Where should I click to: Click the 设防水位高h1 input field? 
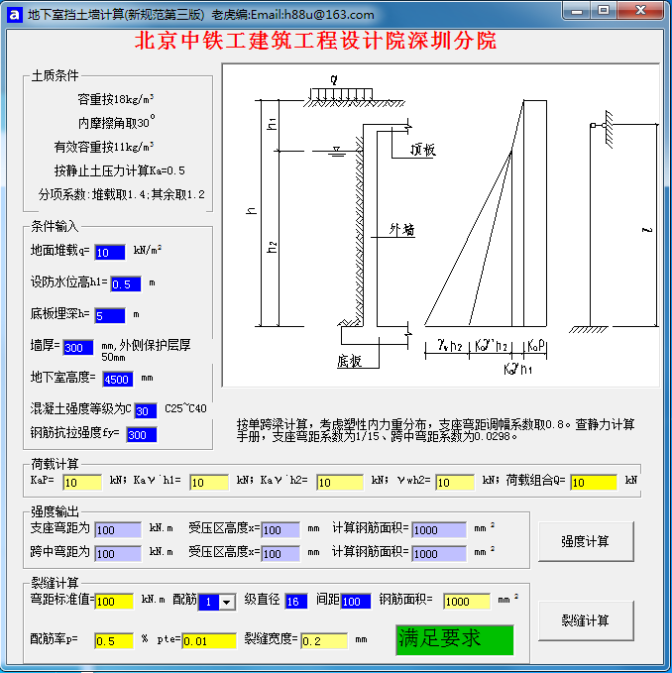click(126, 284)
